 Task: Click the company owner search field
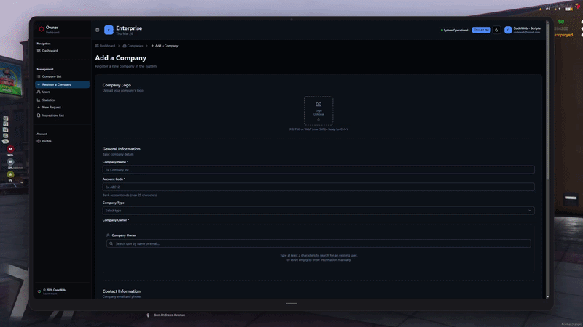tap(318, 243)
